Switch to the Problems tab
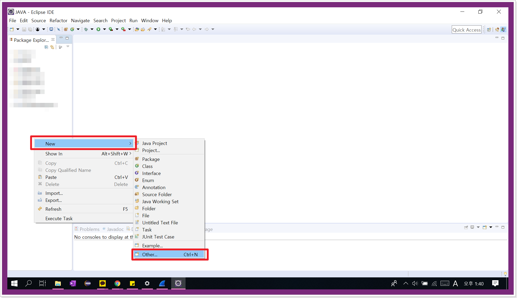 coord(87,229)
